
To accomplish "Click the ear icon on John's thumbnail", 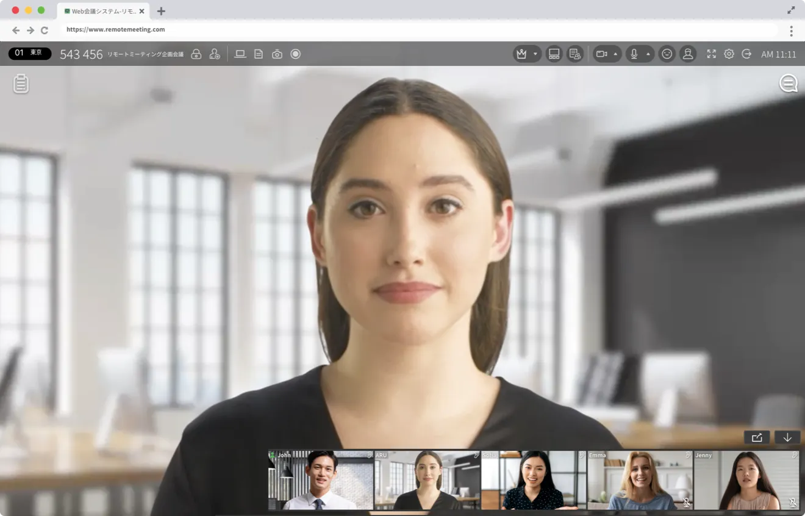I will [x=369, y=455].
